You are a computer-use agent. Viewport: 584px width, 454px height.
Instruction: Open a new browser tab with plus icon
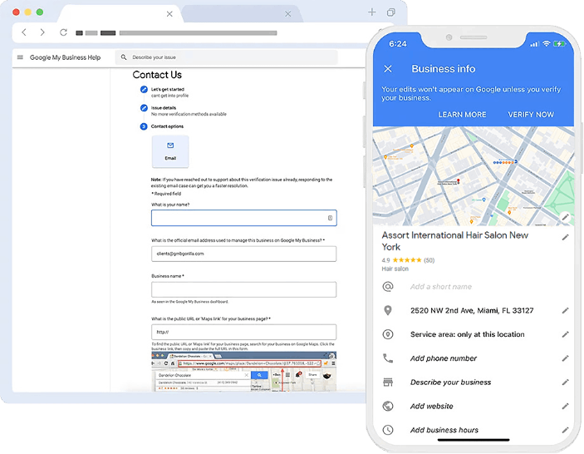coord(371,12)
